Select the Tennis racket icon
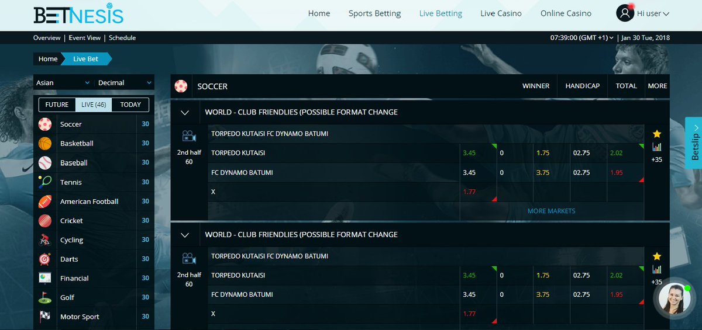This screenshot has height=330, width=702. tap(45, 182)
